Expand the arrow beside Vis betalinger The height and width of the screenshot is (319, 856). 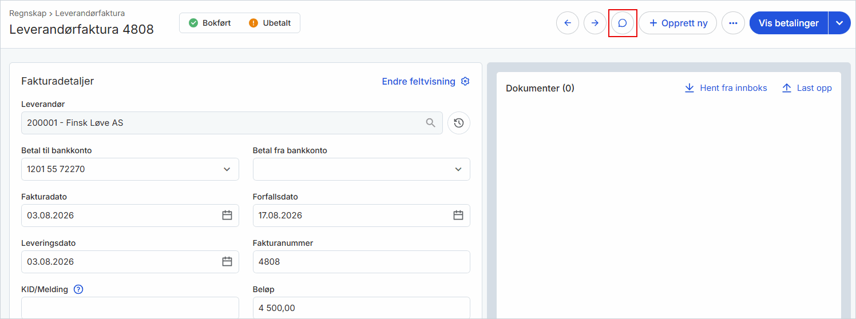[839, 23]
